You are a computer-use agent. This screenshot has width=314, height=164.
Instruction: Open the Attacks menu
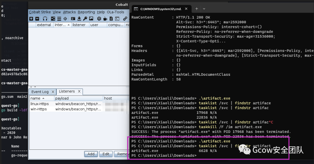pyautogui.click(x=69, y=12)
